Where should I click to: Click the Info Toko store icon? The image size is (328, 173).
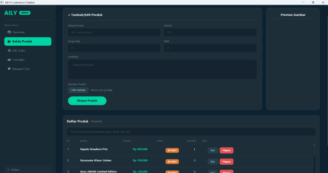(x=9, y=51)
